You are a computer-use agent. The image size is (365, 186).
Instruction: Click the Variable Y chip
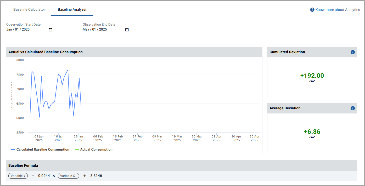(x=18, y=176)
